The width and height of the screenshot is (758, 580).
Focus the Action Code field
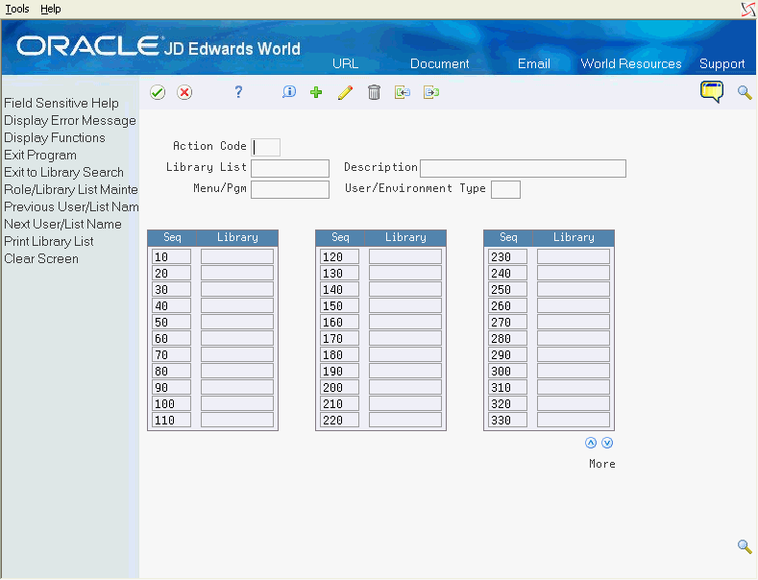click(265, 148)
